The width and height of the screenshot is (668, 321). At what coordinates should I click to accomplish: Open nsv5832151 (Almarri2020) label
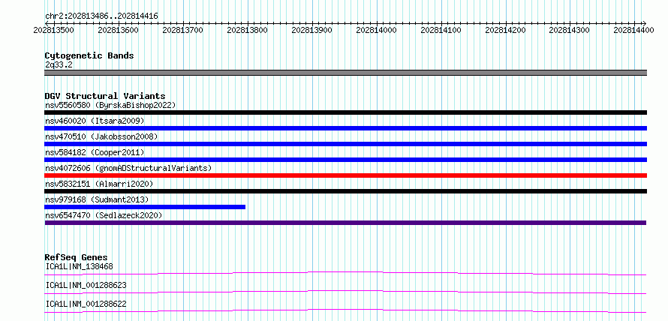click(99, 184)
